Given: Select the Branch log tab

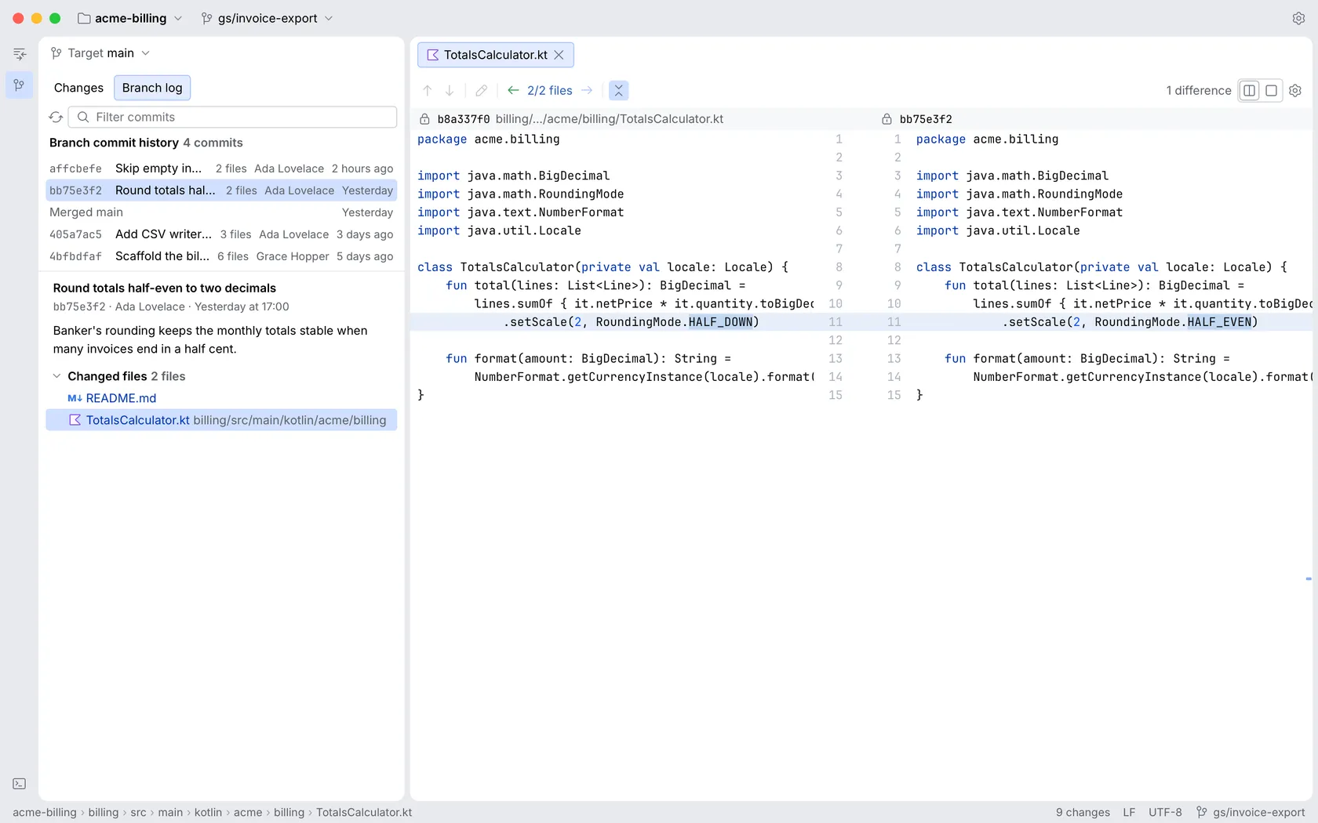Looking at the screenshot, I should 152,88.
